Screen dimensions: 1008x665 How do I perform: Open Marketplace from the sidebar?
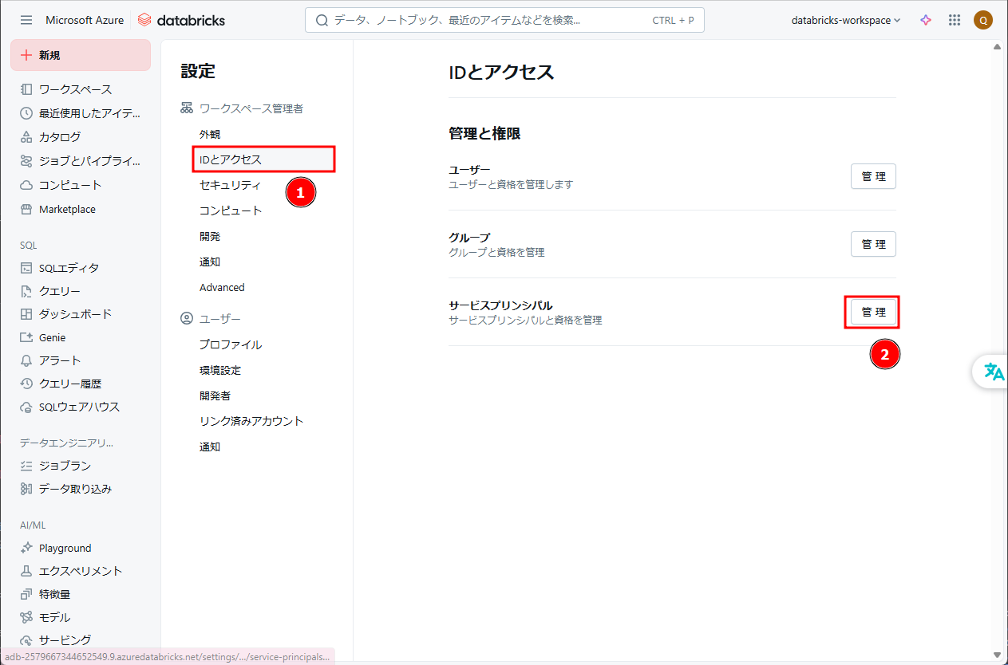tap(67, 209)
